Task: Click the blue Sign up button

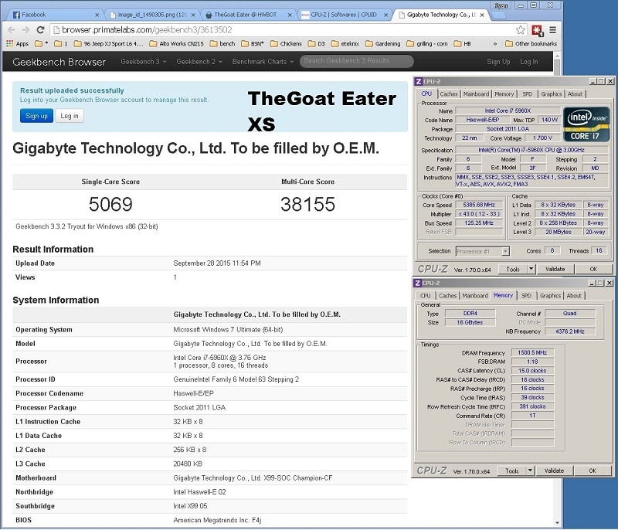Action: tap(36, 116)
